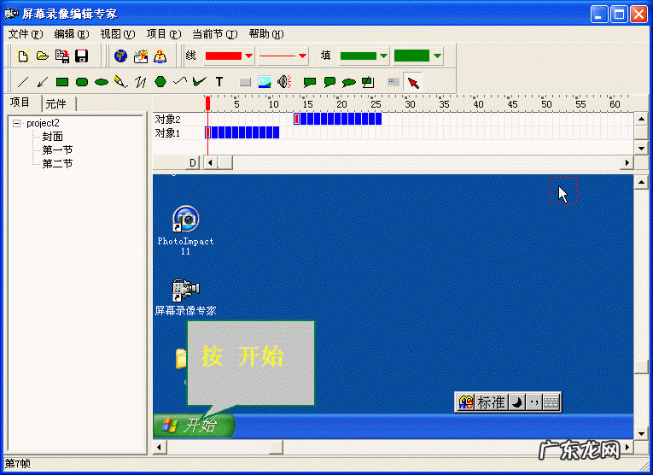Collapse the project2 tree node
Viewport: 653px width, 475px height.
point(16,123)
